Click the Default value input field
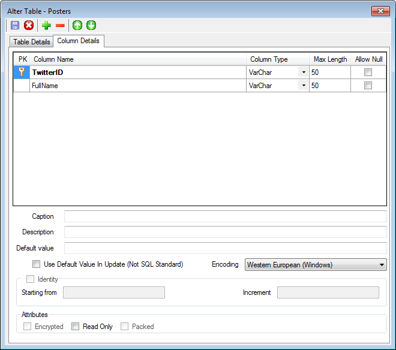This screenshot has height=350, width=396. [x=225, y=248]
